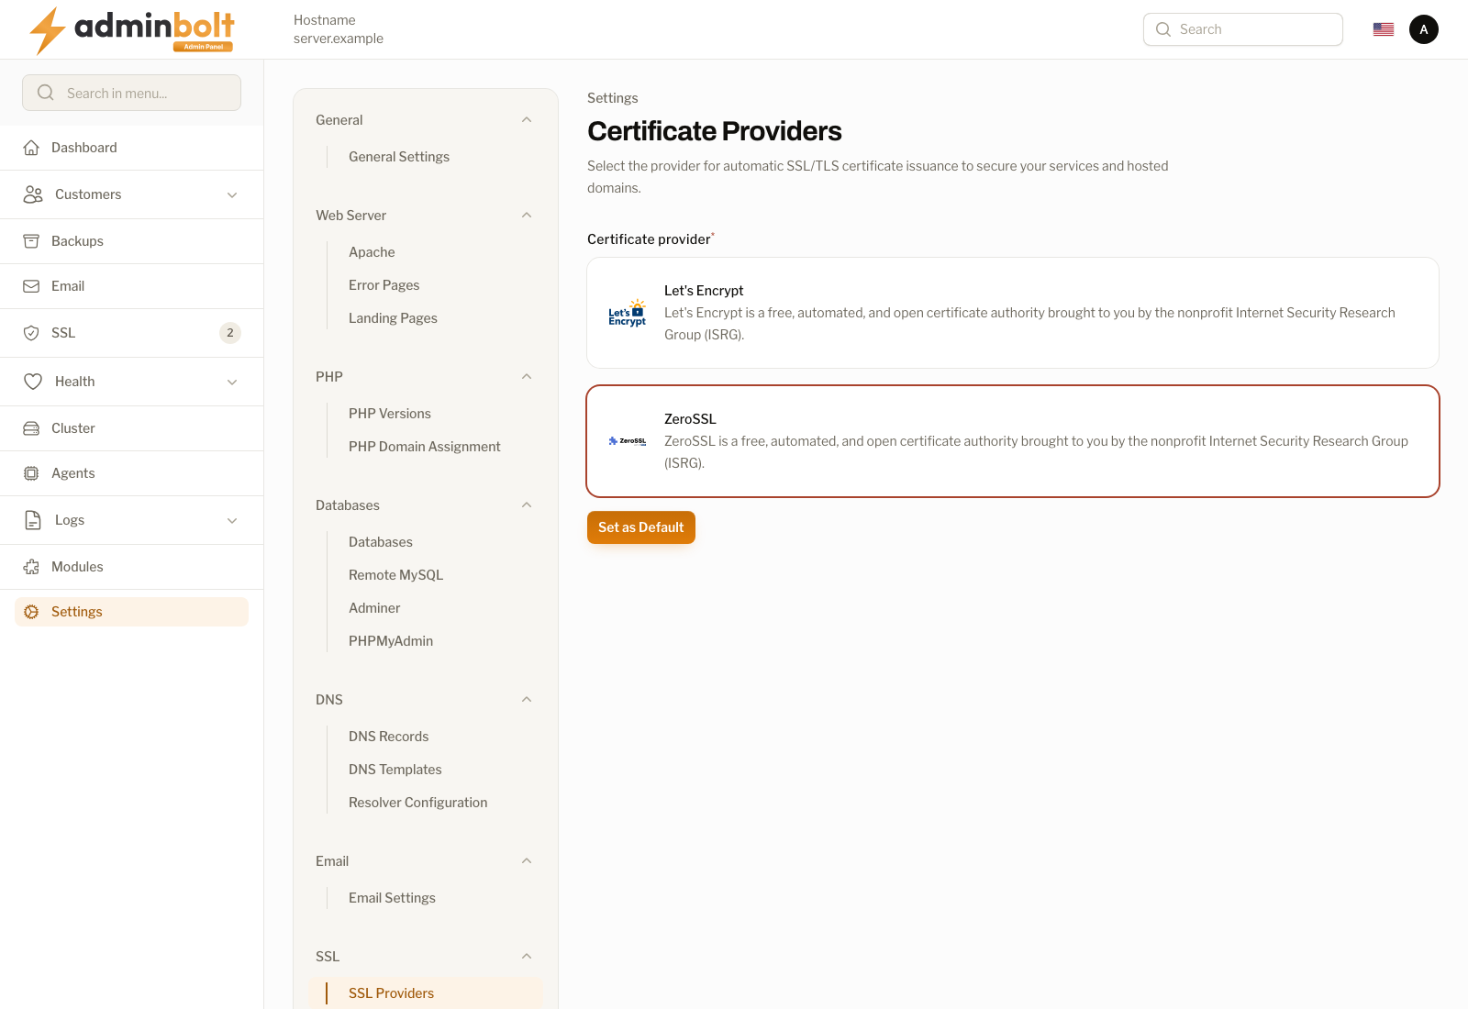Go to Dashboard in sidebar

(x=131, y=148)
